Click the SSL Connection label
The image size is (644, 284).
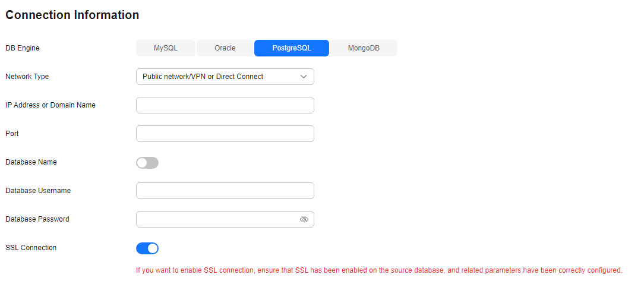31,247
